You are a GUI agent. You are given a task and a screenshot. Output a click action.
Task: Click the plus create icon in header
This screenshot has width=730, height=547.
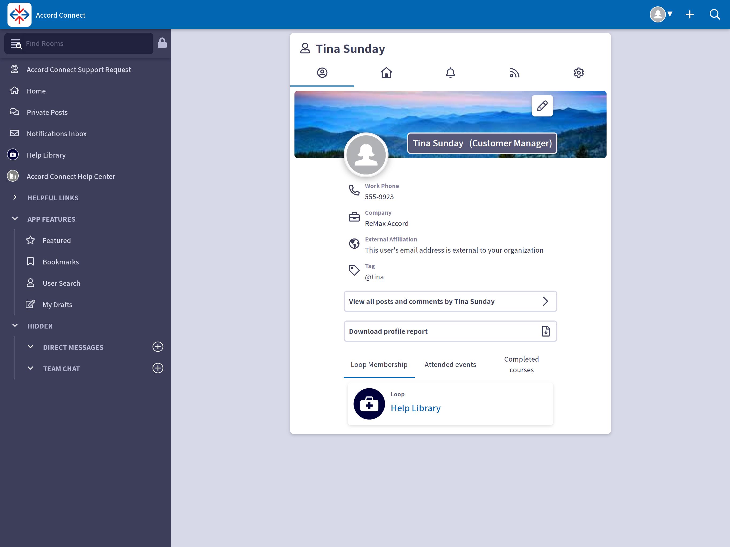click(689, 14)
